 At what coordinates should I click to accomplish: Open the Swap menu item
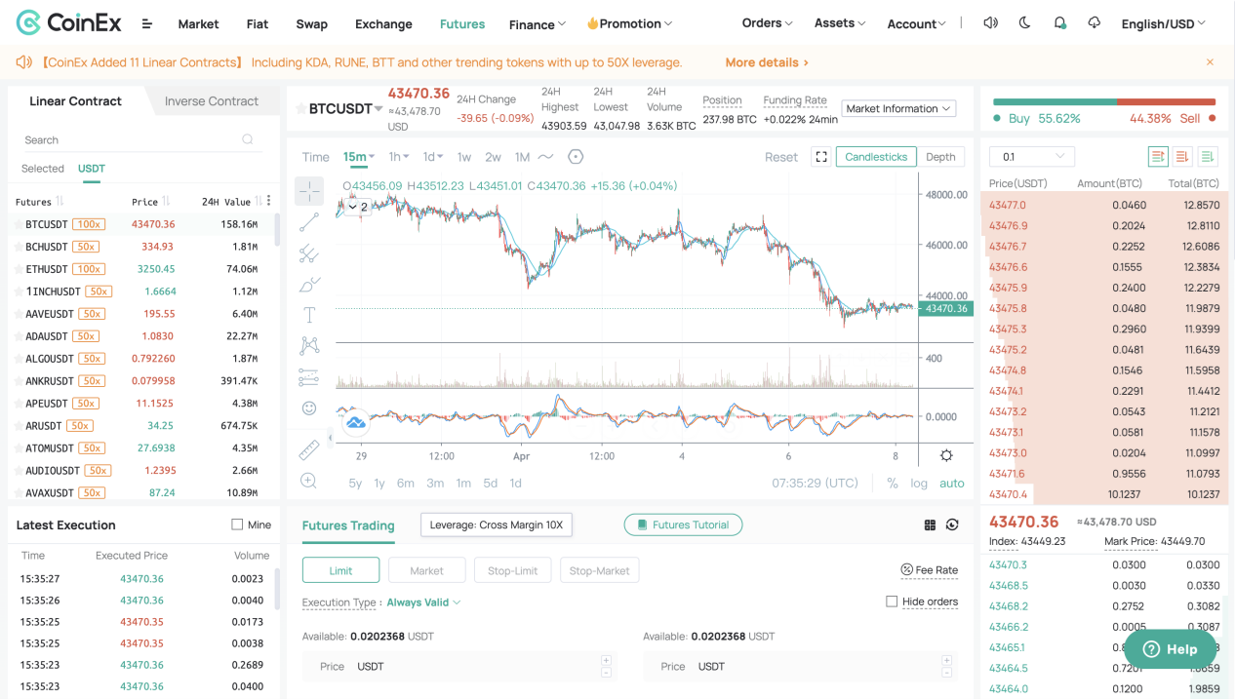311,23
